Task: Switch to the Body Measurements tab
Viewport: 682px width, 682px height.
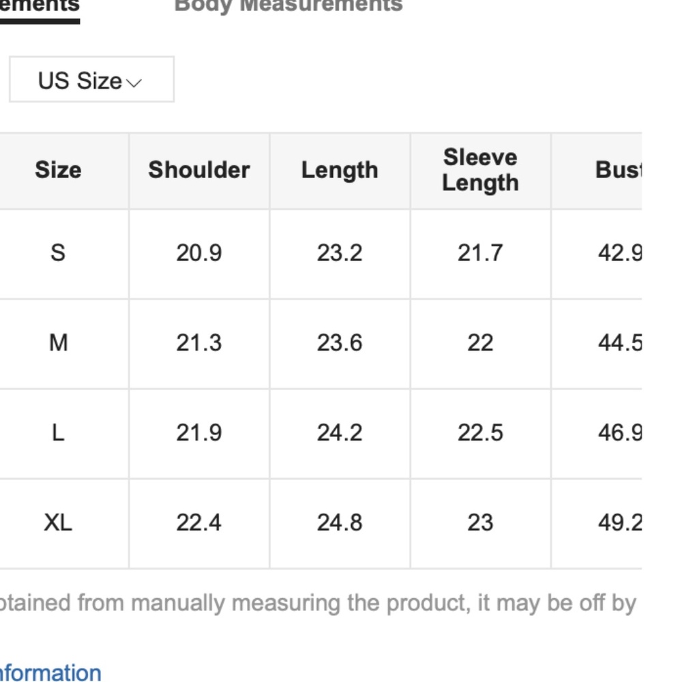Action: (288, 5)
